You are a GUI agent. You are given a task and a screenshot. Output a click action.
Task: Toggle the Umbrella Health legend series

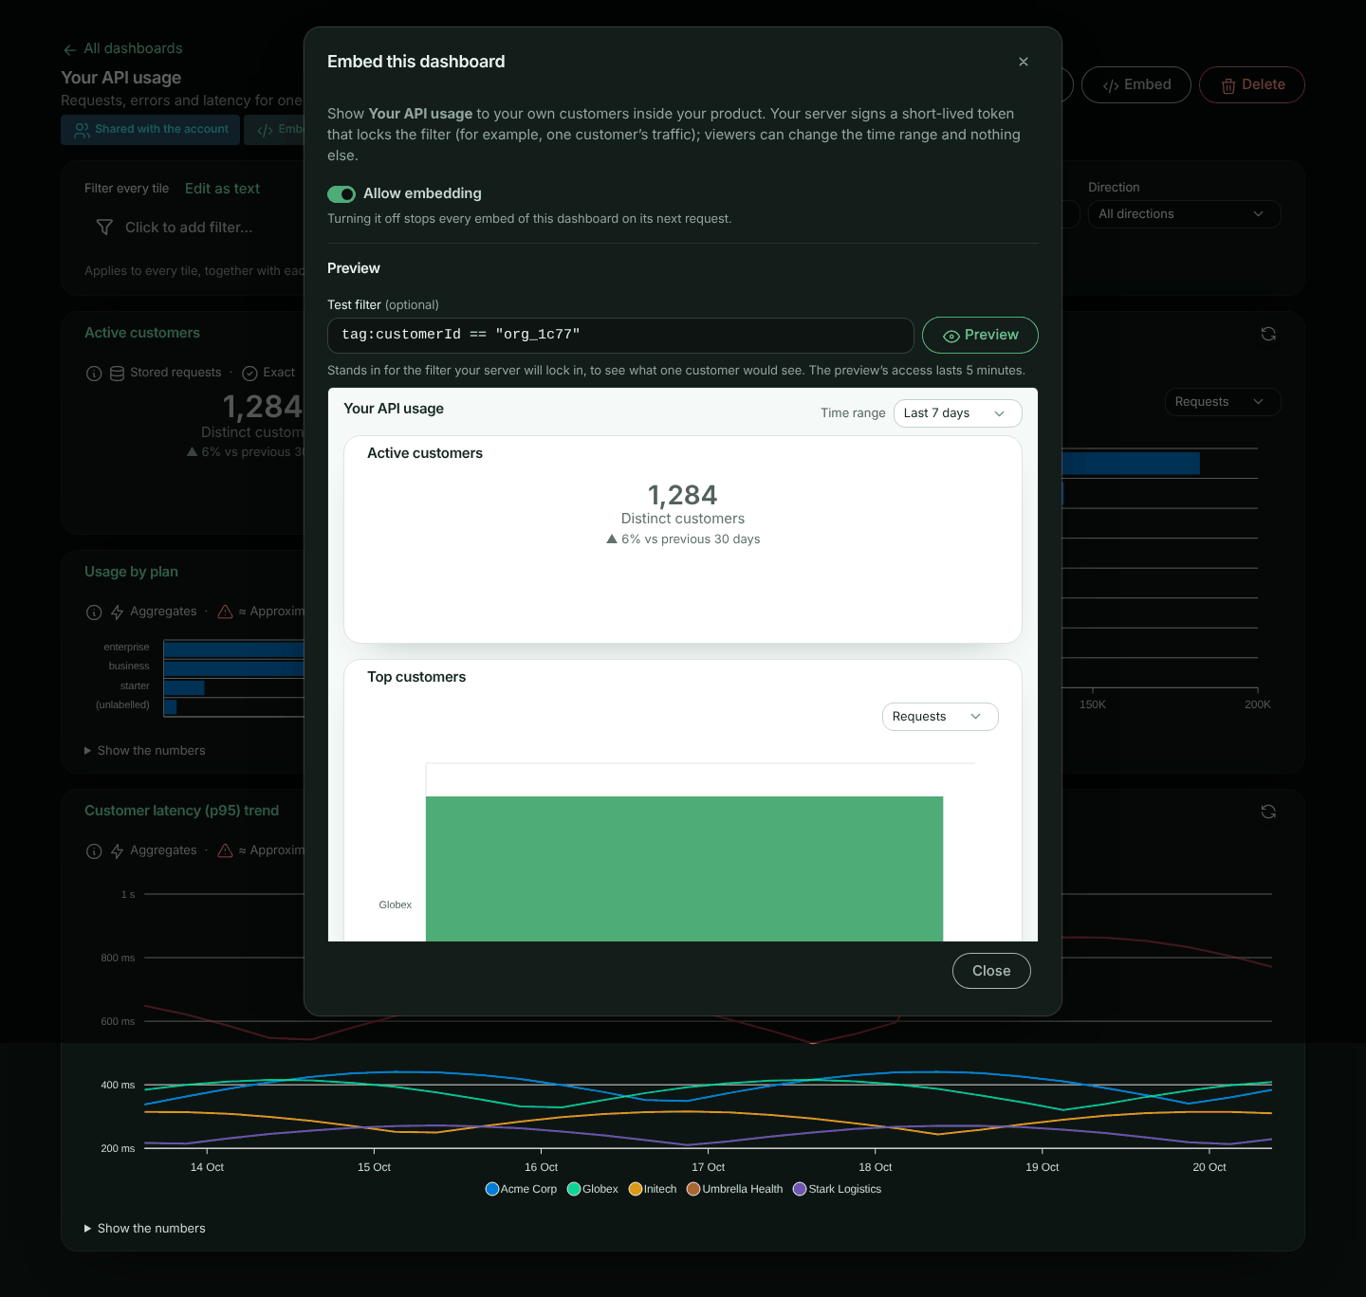click(735, 1189)
